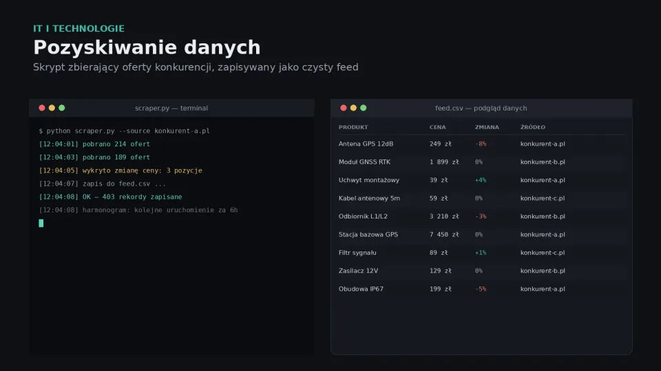Click the source cell in Moduł GNSS RTK row
The height and width of the screenshot is (371, 661).
(x=543, y=162)
